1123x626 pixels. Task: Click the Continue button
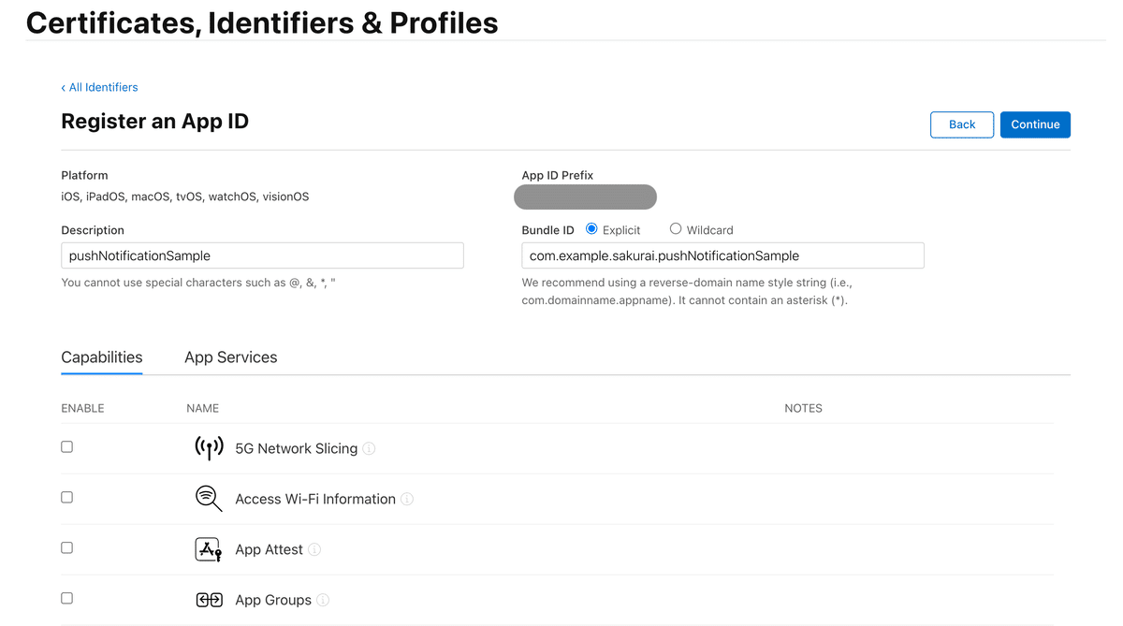[1035, 124]
